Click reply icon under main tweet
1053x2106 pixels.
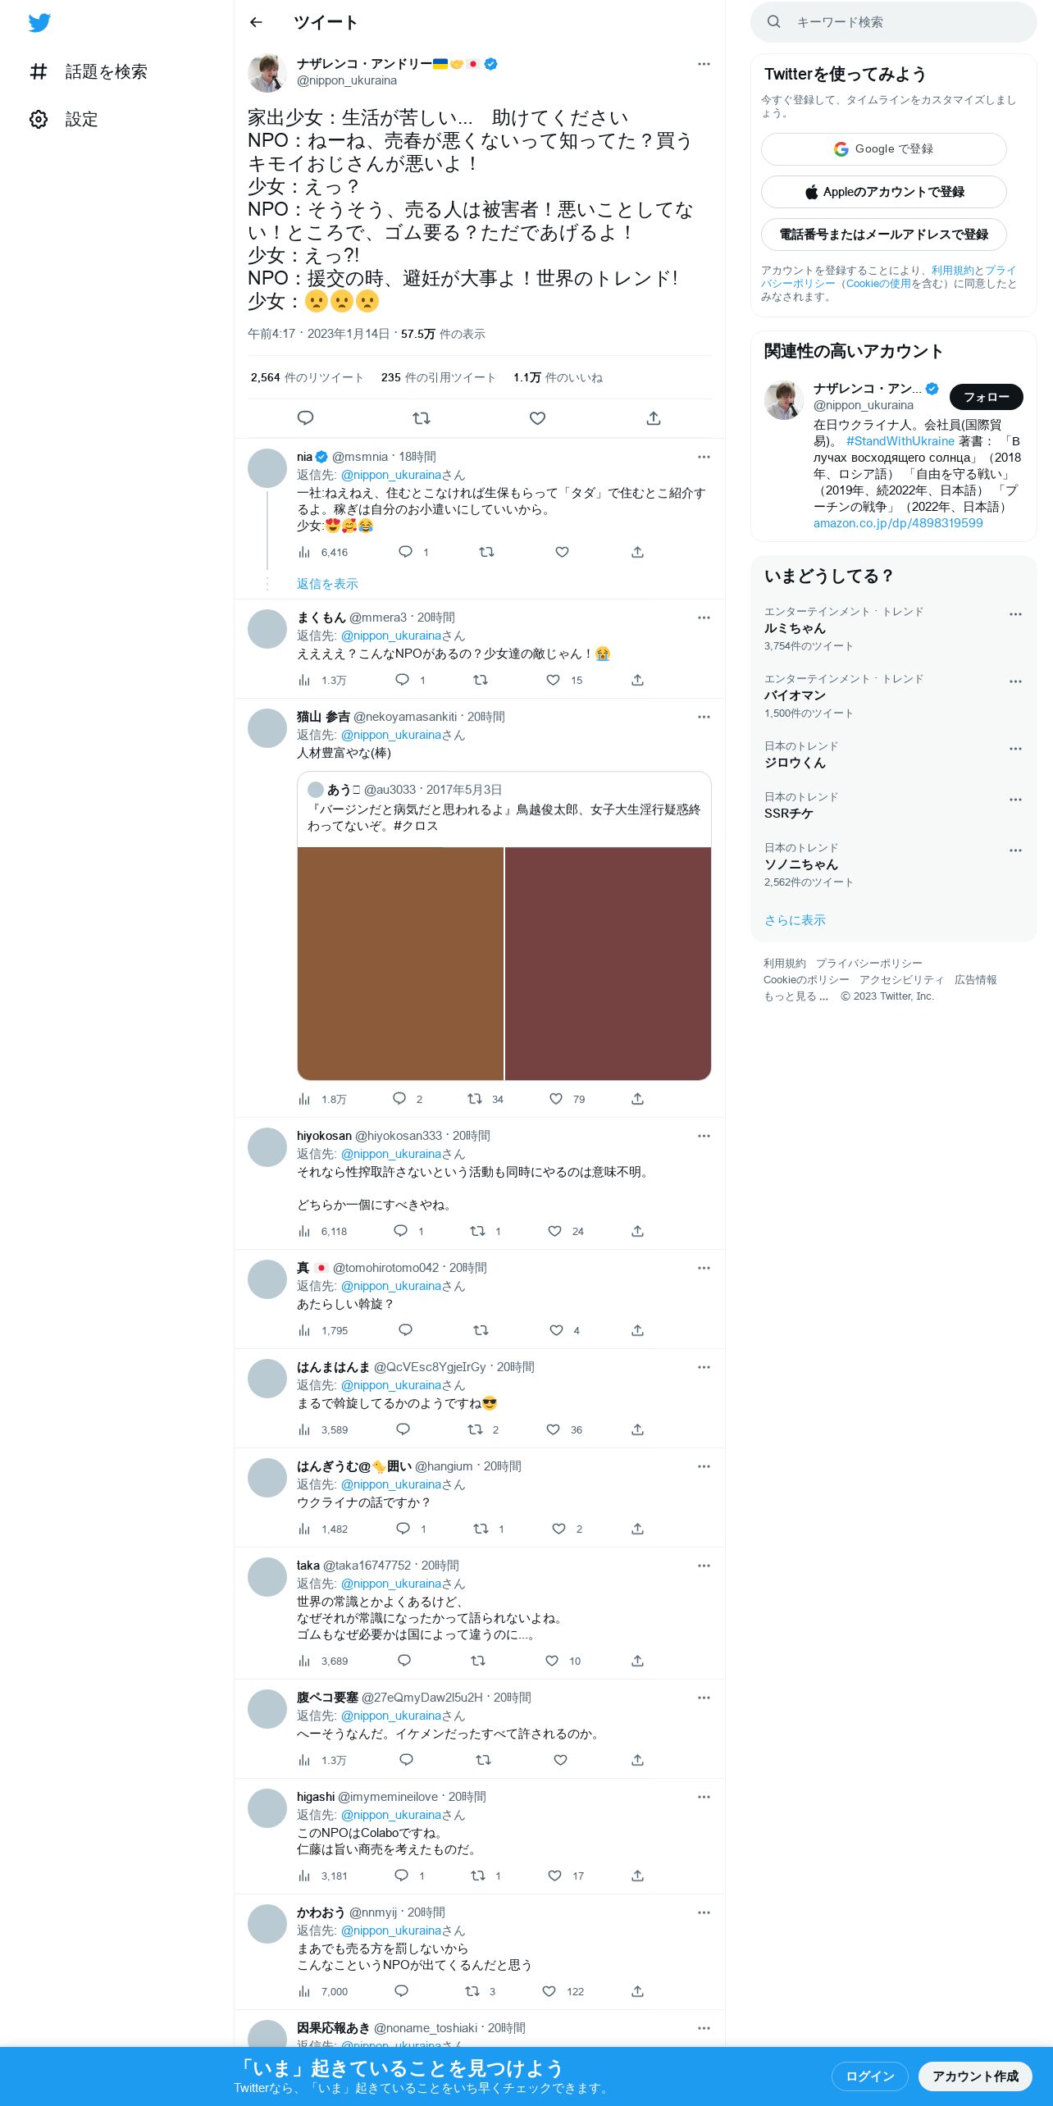pyautogui.click(x=305, y=418)
